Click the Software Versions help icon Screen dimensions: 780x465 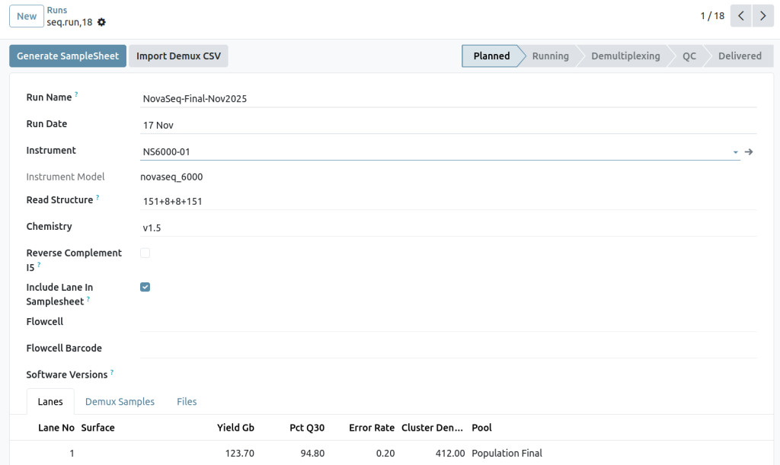point(112,371)
